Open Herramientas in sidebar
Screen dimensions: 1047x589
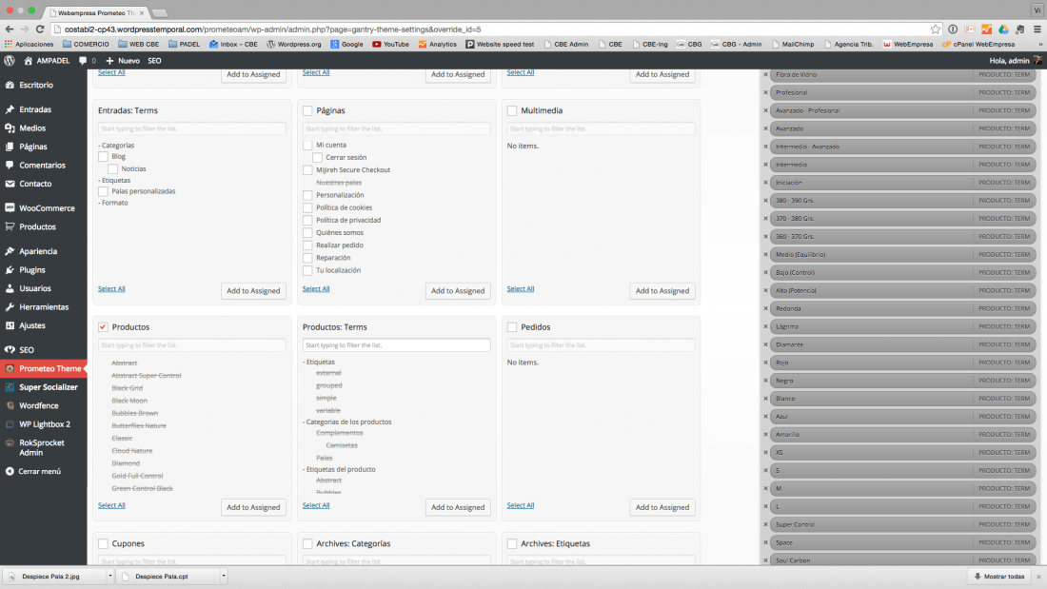tap(44, 307)
